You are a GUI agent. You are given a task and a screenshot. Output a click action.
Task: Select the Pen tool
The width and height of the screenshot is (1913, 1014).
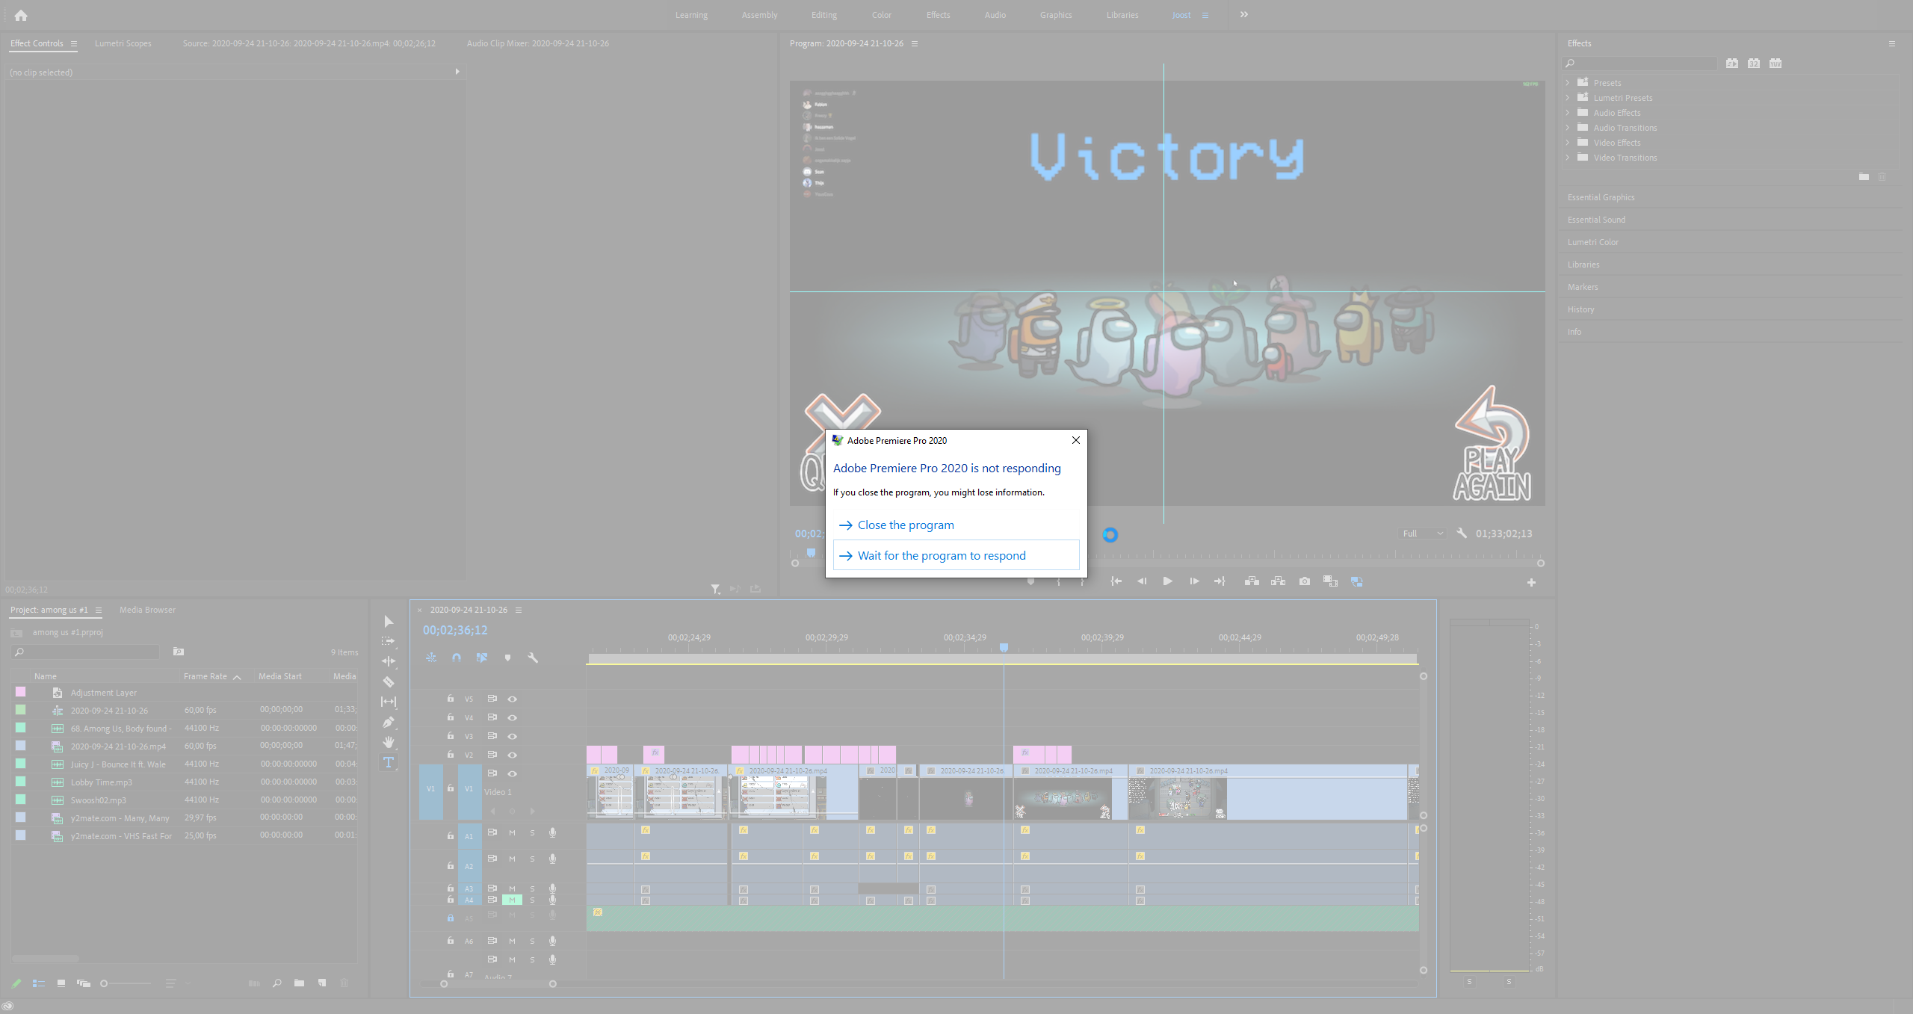click(389, 722)
